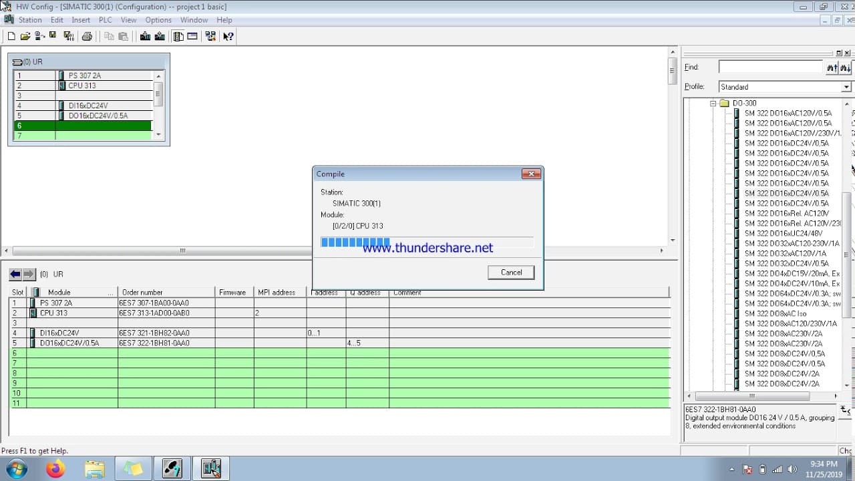Click order number 6ES7 313-1AD00-0AB0 cell
The height and width of the screenshot is (481, 855).
click(x=166, y=313)
